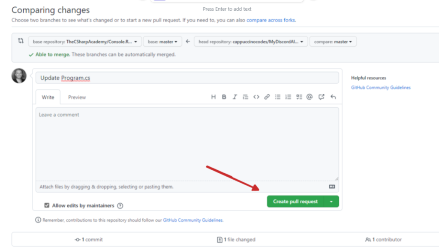
Task: Open GitHub Community Guidelines in Helpful resources
Action: coord(381,87)
